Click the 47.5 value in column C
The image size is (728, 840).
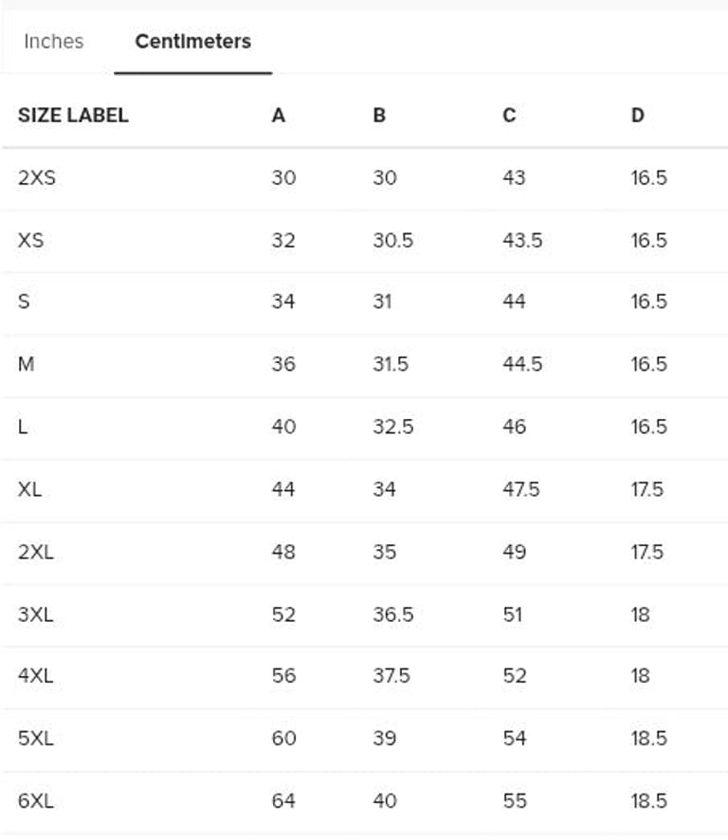[x=520, y=489]
